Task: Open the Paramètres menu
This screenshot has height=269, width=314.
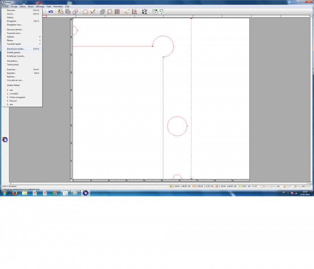Action: coord(58,7)
